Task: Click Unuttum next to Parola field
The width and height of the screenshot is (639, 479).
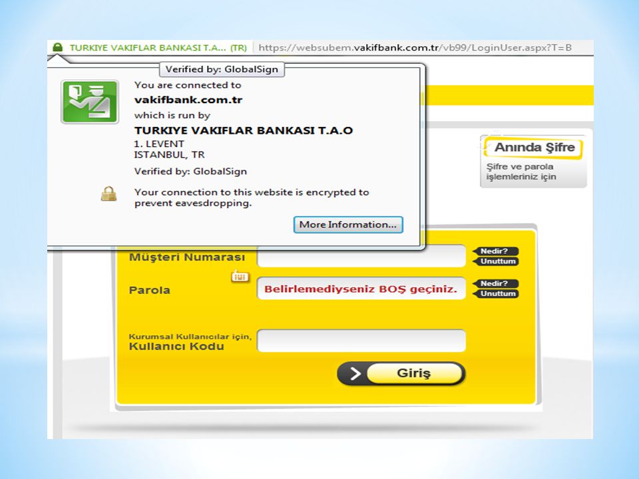Action: point(495,293)
